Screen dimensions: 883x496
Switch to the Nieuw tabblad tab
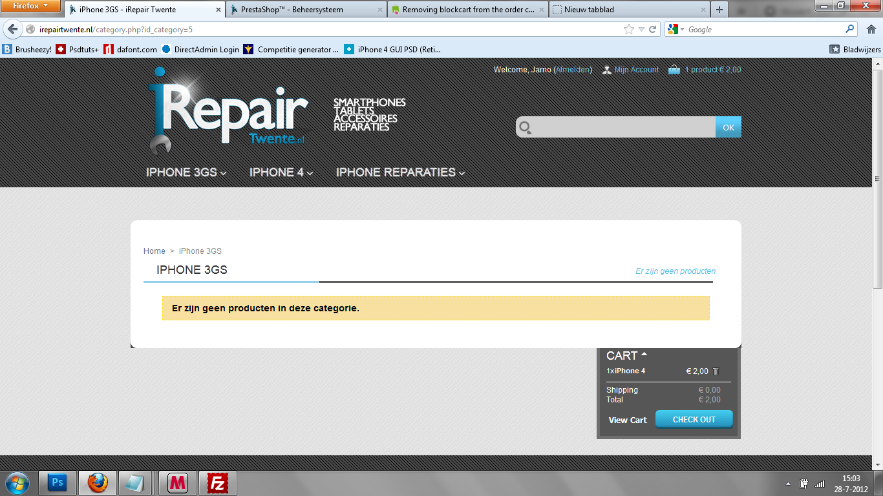(629, 10)
